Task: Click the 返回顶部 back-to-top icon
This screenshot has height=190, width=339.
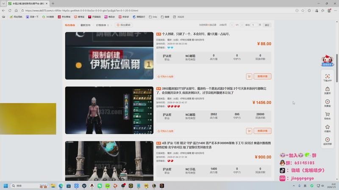Action: 327,141
